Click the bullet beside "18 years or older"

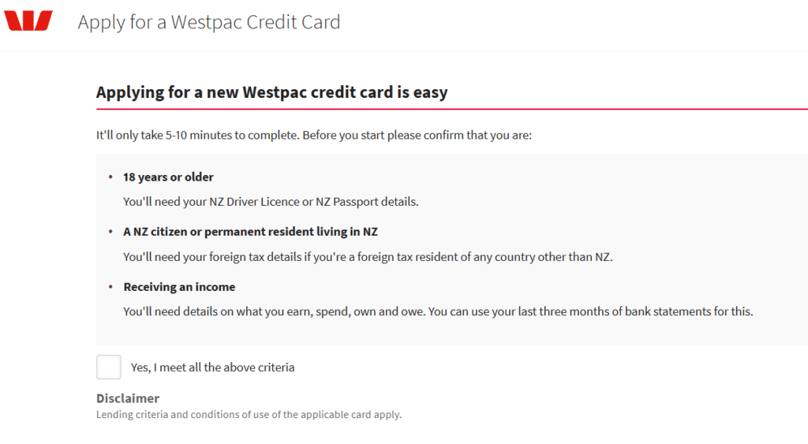coord(110,177)
